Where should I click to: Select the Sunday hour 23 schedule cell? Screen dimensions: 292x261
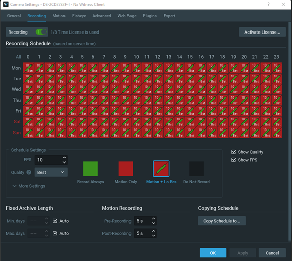tap(277, 133)
